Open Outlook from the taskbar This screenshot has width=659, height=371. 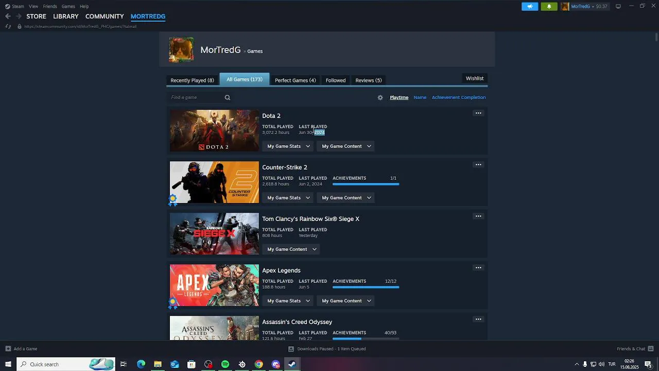[x=175, y=364]
